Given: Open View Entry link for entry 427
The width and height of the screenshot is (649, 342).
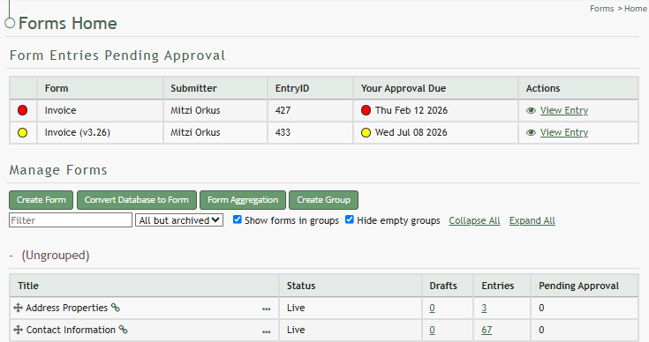Looking at the screenshot, I should pos(564,110).
